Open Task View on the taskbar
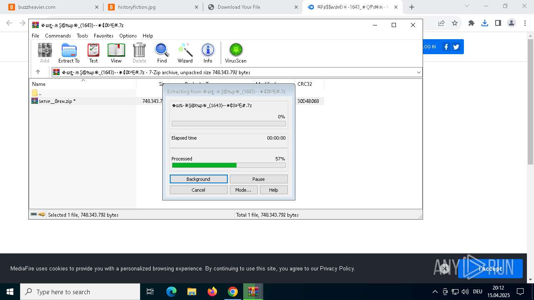 coord(150,292)
